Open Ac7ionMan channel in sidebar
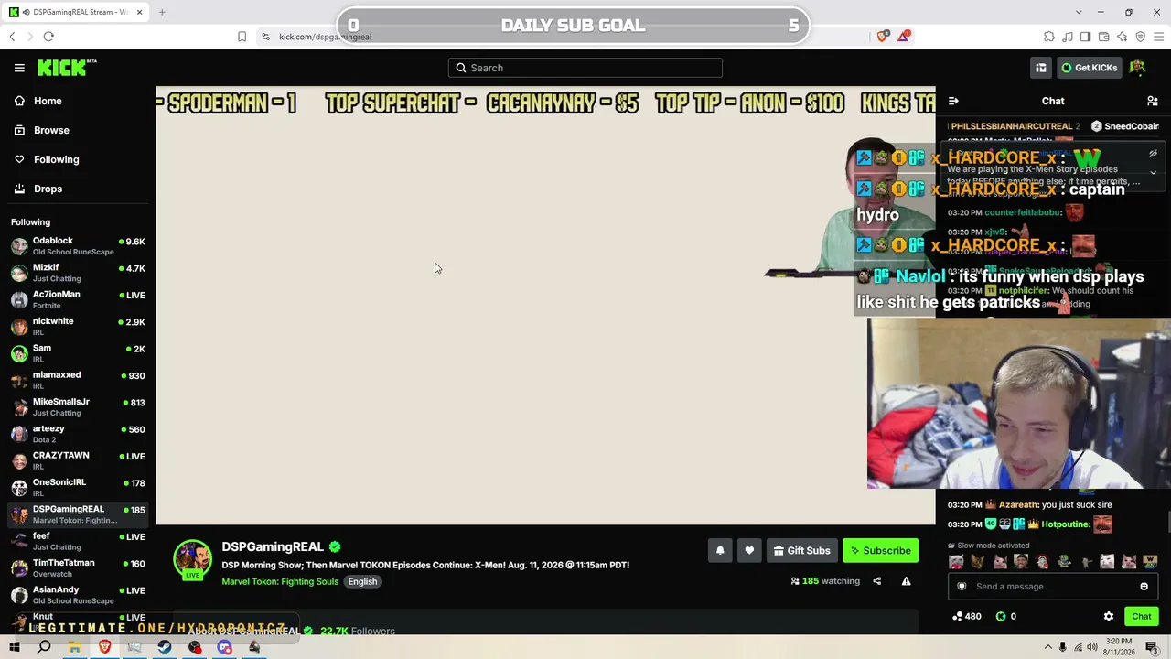Image resolution: width=1171 pixels, height=659 pixels. (x=77, y=299)
